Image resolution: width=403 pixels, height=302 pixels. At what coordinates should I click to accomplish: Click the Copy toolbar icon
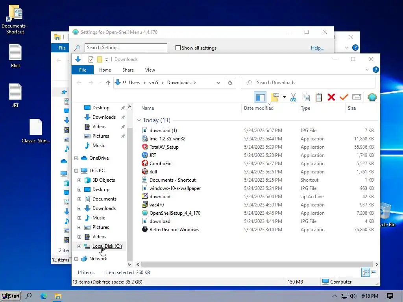[x=306, y=97]
